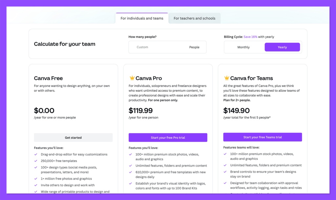Open the For teachers and schools tab
Screen dimensions: 336x200
(x=195, y=18)
